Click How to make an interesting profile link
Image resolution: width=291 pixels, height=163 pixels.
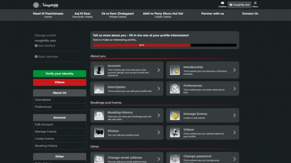[x=115, y=40]
